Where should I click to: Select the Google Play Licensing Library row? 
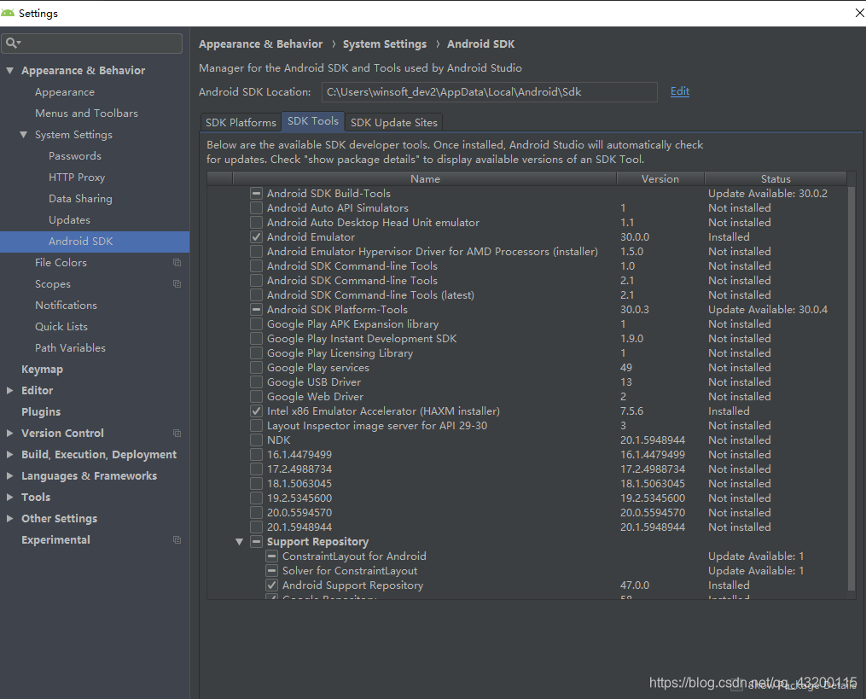click(x=527, y=353)
